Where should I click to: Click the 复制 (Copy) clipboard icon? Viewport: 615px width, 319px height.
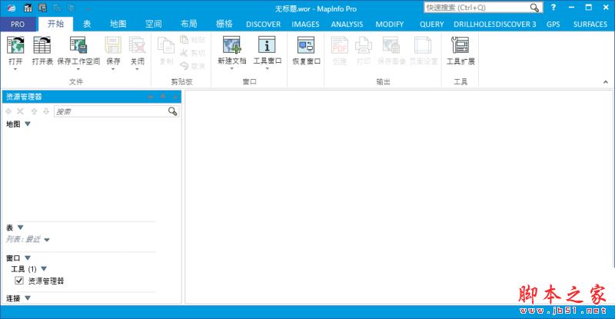tap(166, 46)
